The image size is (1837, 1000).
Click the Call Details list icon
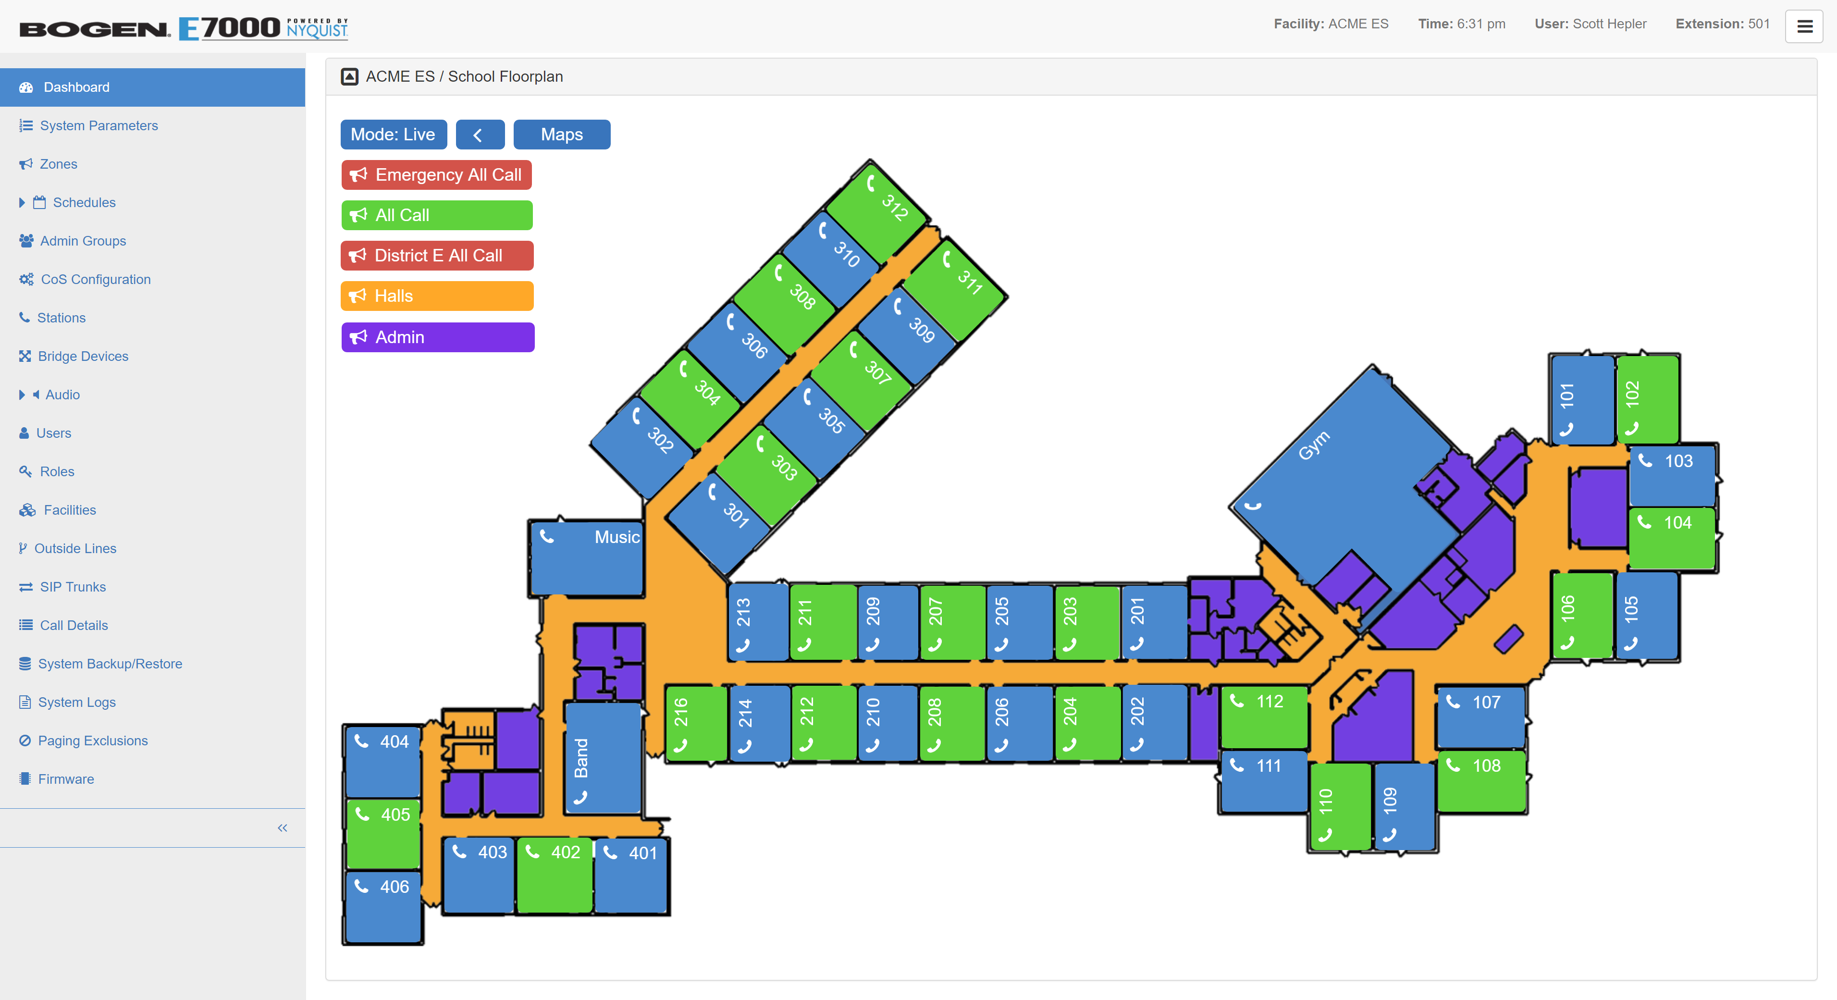[25, 626]
